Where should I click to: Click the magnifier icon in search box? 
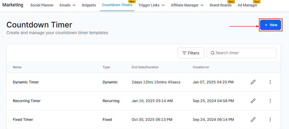(x=212, y=53)
